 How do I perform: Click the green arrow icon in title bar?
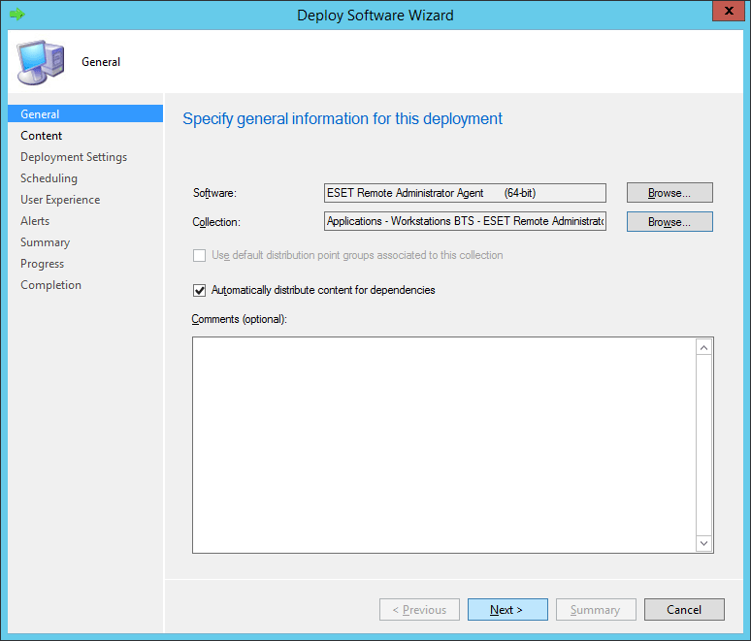(16, 15)
